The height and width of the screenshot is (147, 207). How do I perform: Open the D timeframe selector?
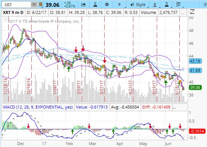click(119, 5)
